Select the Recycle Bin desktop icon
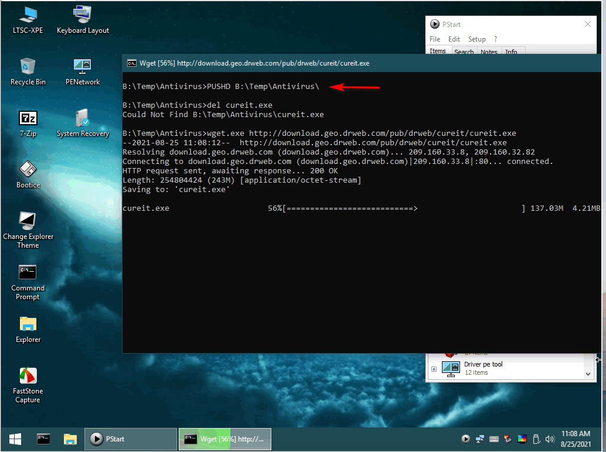The image size is (606, 452). click(28, 72)
